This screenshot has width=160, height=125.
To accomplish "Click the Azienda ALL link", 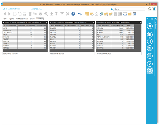I will [x=36, y=9].
